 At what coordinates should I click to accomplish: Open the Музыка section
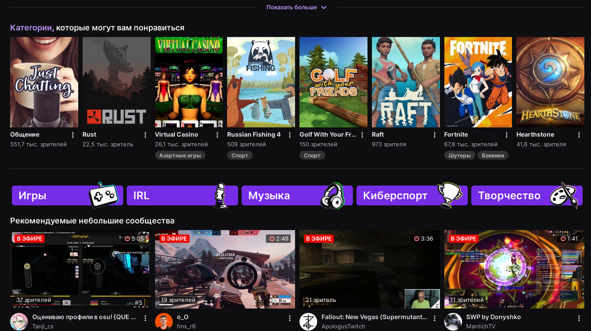point(297,195)
